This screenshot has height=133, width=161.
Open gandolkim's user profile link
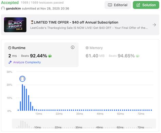[13, 8]
